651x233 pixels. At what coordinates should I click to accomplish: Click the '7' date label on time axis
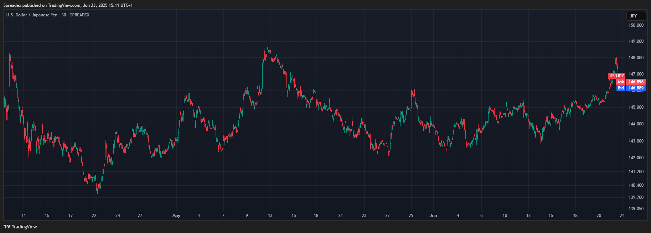pyautogui.click(x=223, y=216)
